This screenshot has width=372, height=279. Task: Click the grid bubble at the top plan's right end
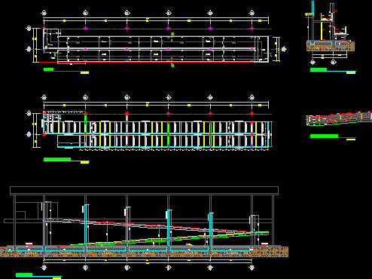click(284, 49)
